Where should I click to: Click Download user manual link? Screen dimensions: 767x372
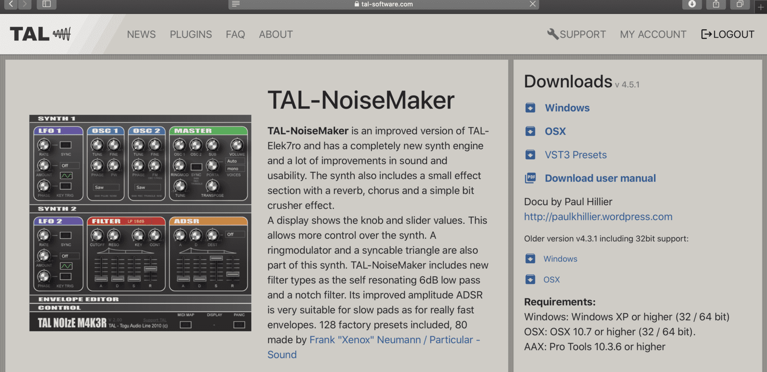pyautogui.click(x=600, y=178)
